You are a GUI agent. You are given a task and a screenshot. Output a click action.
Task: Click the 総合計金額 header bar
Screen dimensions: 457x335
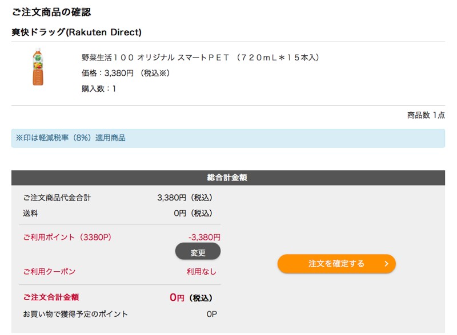point(228,178)
